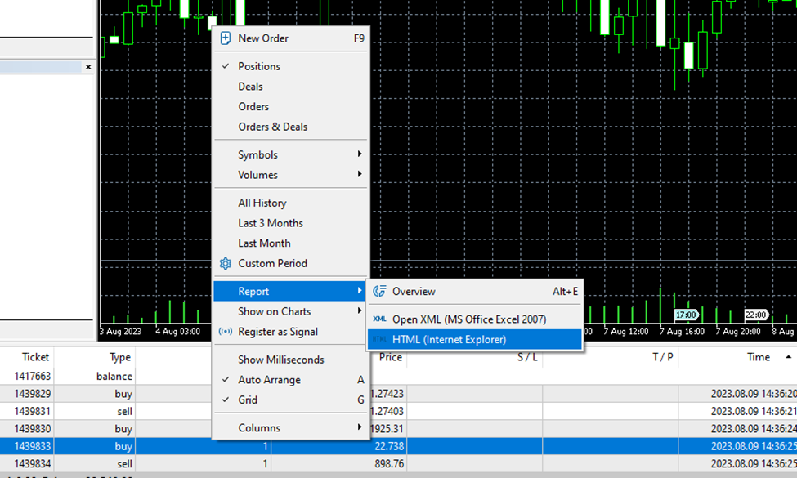Toggle the Auto Arrange option
Image resolution: width=797 pixels, height=478 pixels.
point(291,379)
